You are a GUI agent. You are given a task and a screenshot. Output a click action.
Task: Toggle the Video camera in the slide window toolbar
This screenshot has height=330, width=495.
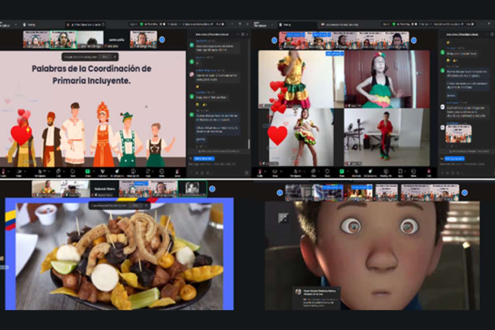(19, 171)
